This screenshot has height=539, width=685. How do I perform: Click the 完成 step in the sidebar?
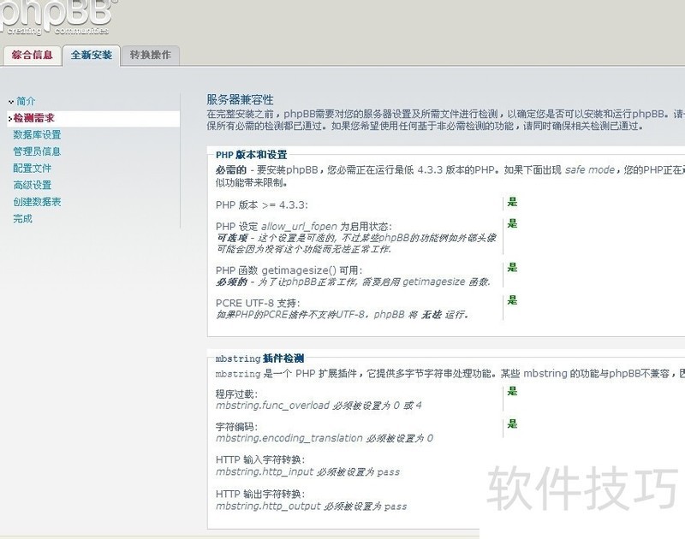(x=22, y=219)
